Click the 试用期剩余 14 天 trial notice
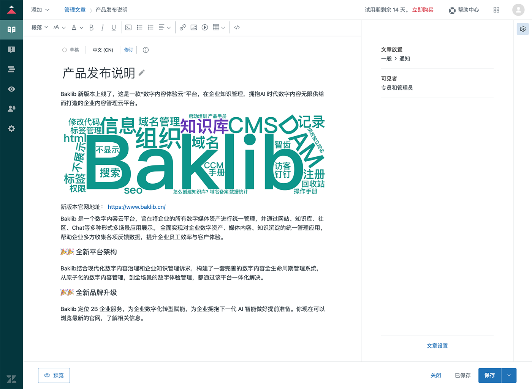Viewport: 532px width, 389px height. point(387,10)
